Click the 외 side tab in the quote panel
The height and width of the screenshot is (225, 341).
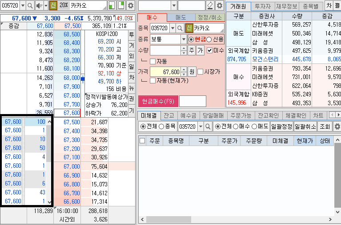click(x=132, y=56)
